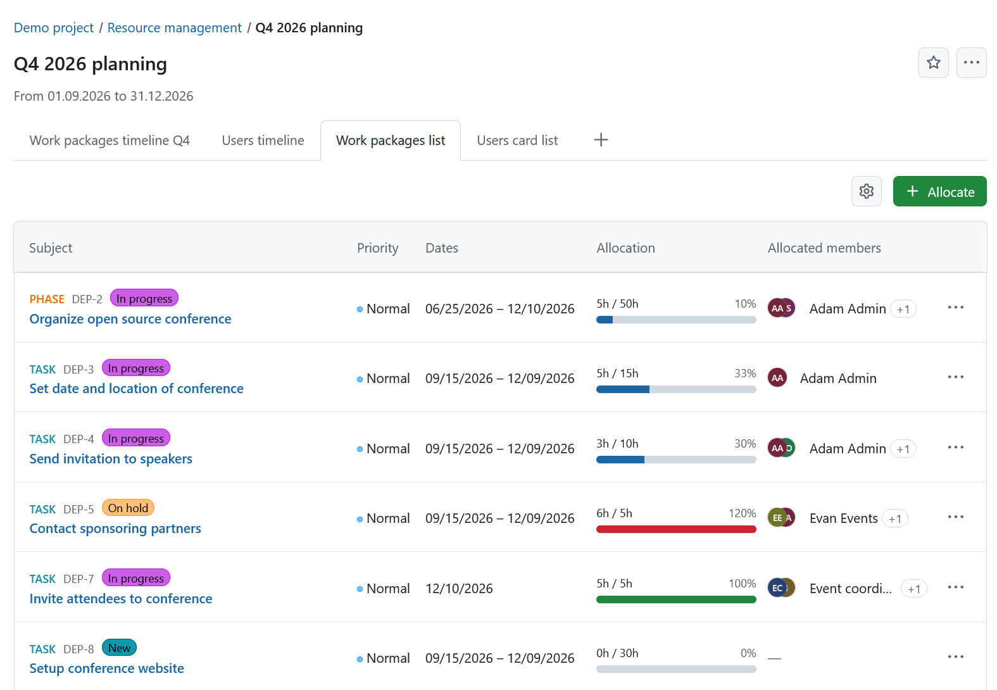
Task: Favorite this view with the star icon
Action: click(x=933, y=63)
